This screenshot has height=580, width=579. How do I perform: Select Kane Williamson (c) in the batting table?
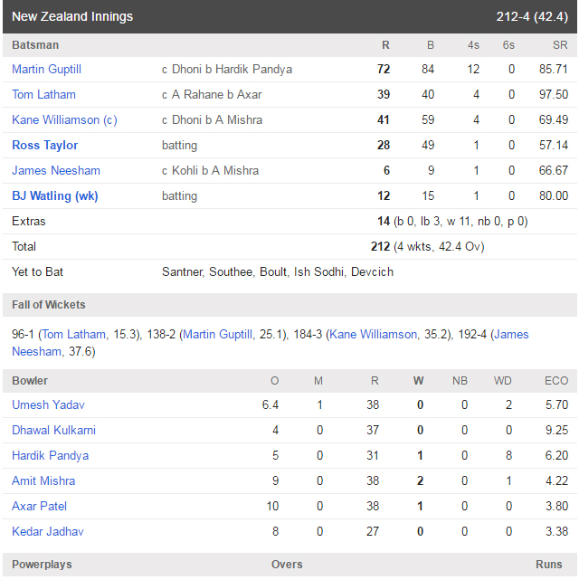[x=64, y=119]
